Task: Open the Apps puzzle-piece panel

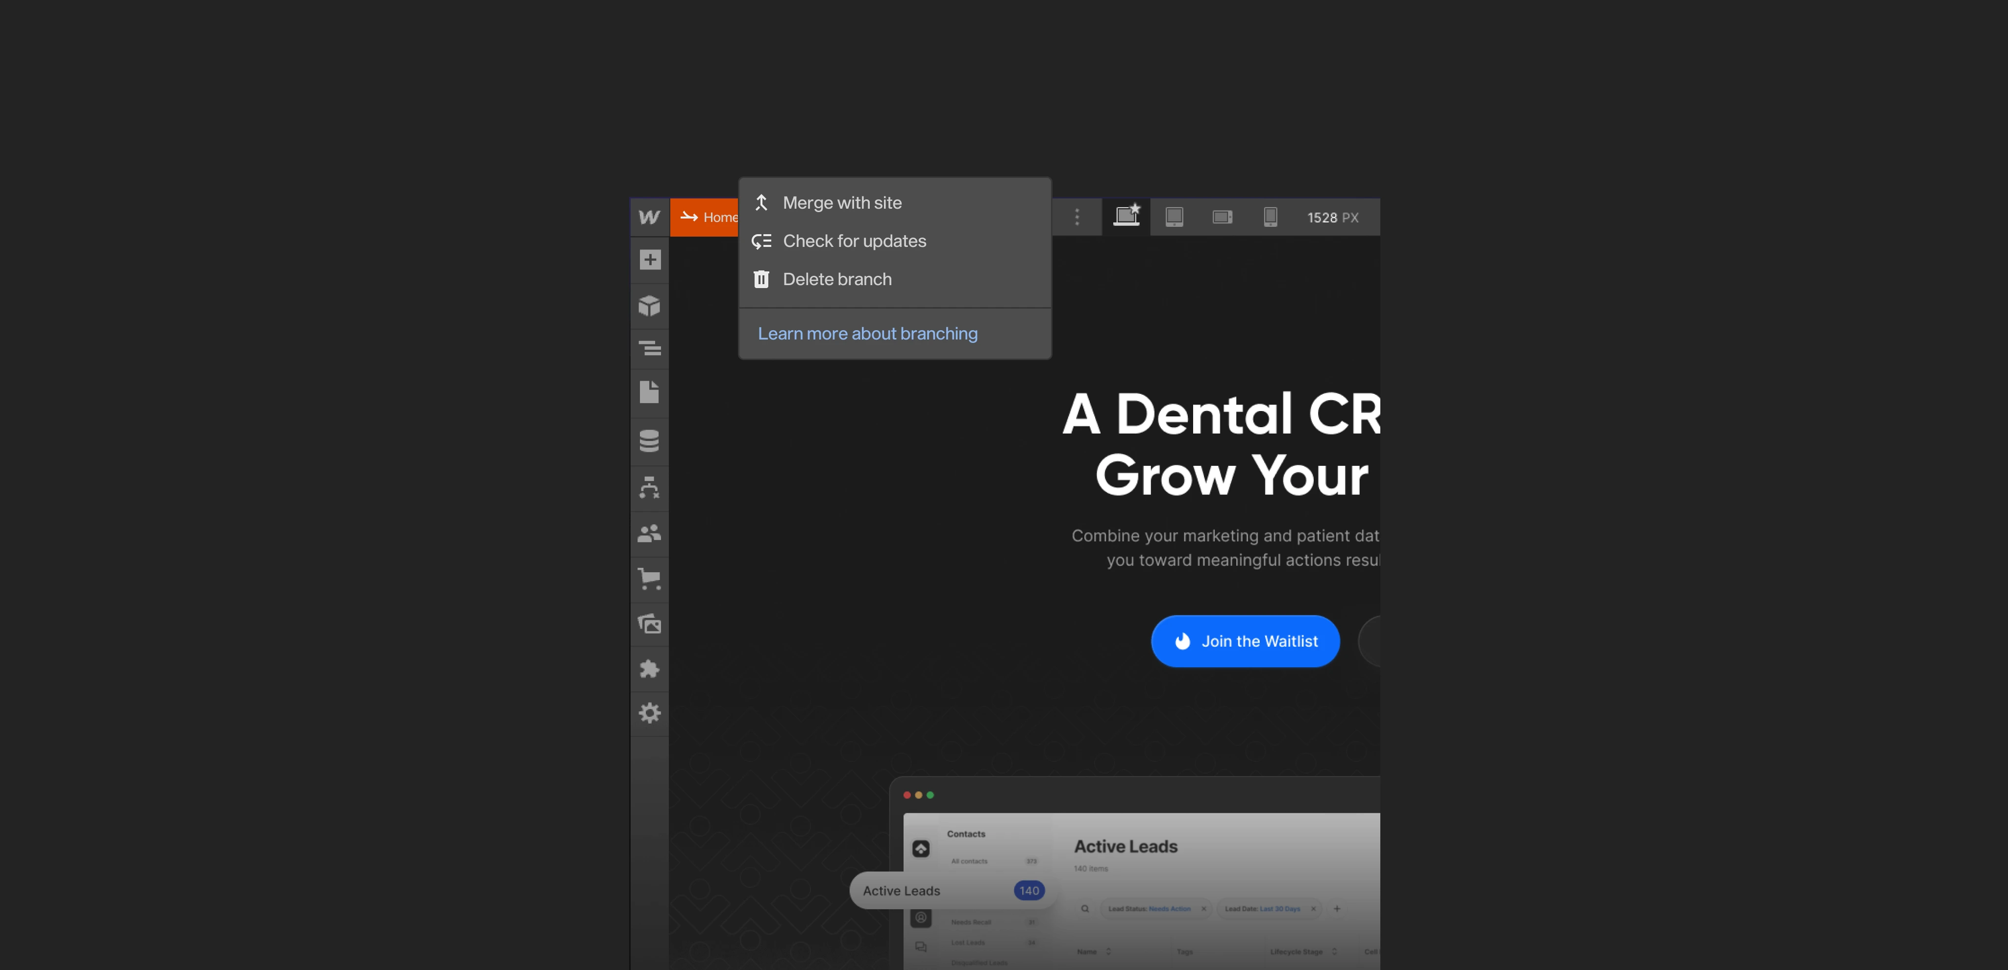Action: click(x=649, y=669)
